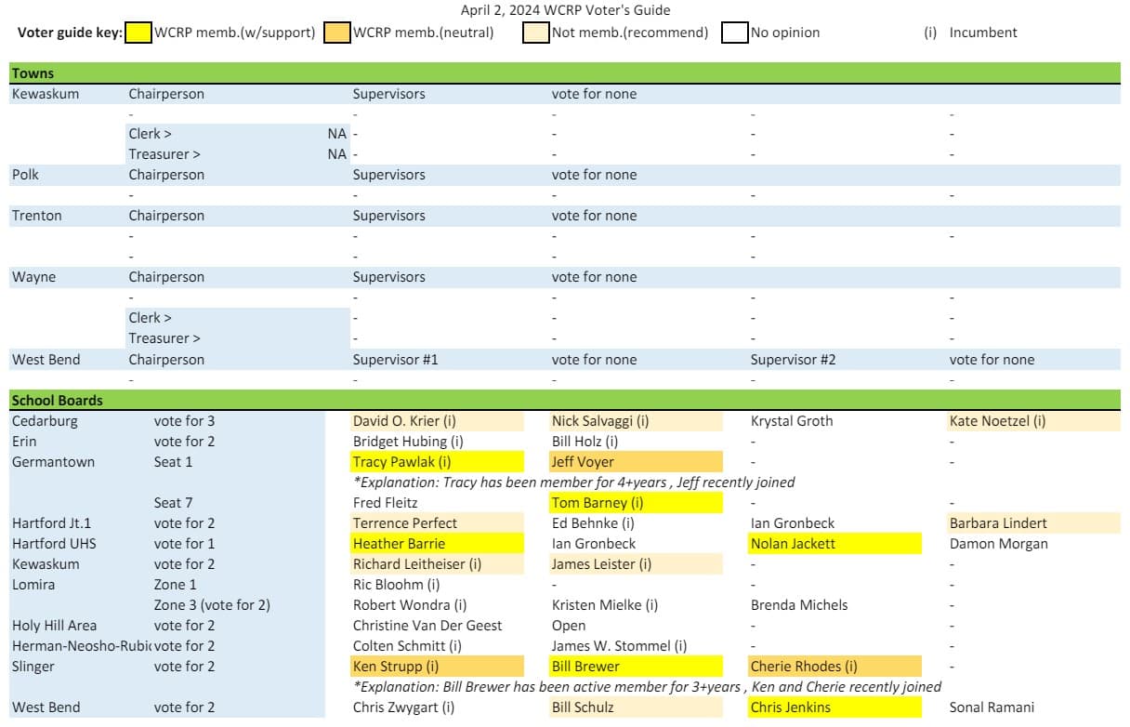Viewport: 1130px width, 727px height.
Task: Click the 'Ken Strupp (i)' candidate cell
Action: pos(438,666)
